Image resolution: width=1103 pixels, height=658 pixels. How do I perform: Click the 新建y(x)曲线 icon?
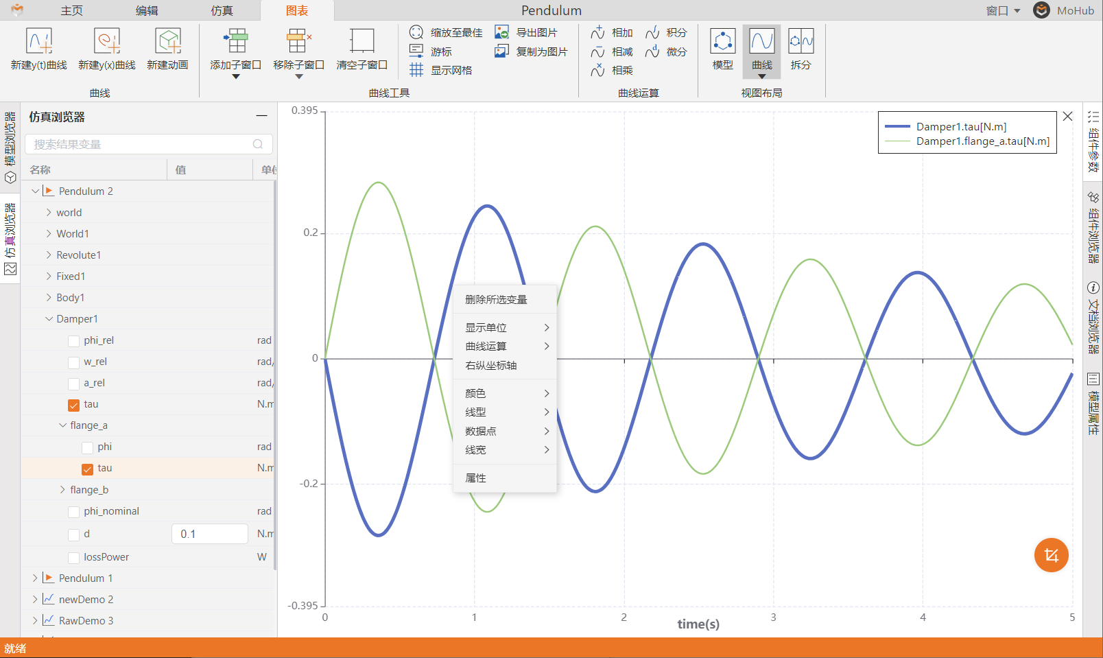point(107,41)
